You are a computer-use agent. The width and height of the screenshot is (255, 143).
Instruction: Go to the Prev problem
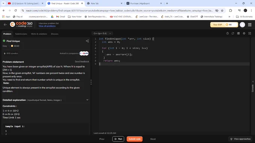tap(102, 139)
